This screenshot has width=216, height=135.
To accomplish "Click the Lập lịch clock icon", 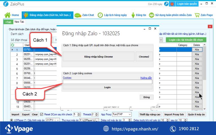I will click(x=100, y=15).
